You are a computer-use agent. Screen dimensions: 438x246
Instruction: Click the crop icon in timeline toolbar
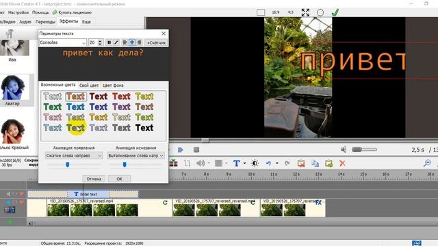[x=187, y=163]
